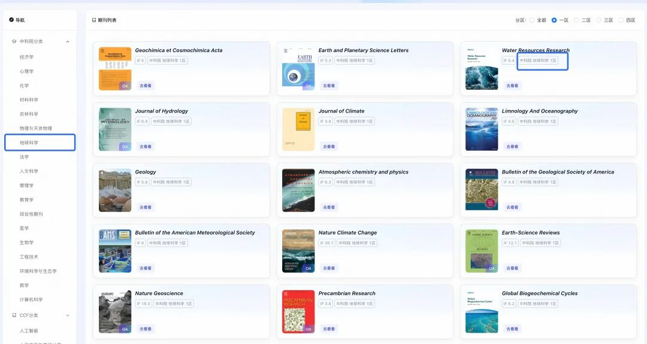This screenshot has height=344, width=647.
Task: Click the Nature Geoscience title
Action: pyautogui.click(x=159, y=293)
